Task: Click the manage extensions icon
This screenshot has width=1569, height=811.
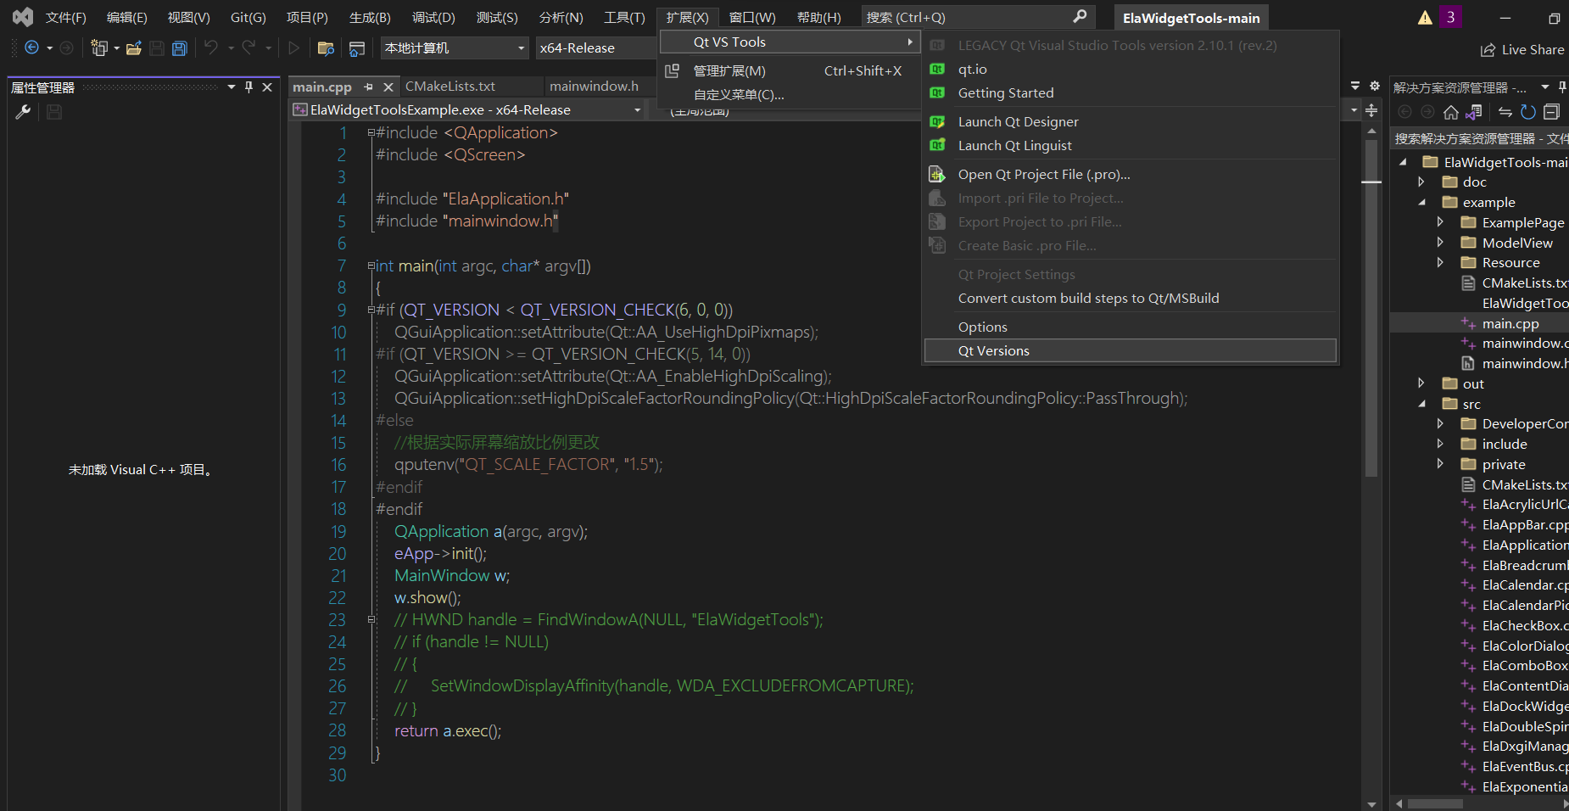Action: click(672, 71)
